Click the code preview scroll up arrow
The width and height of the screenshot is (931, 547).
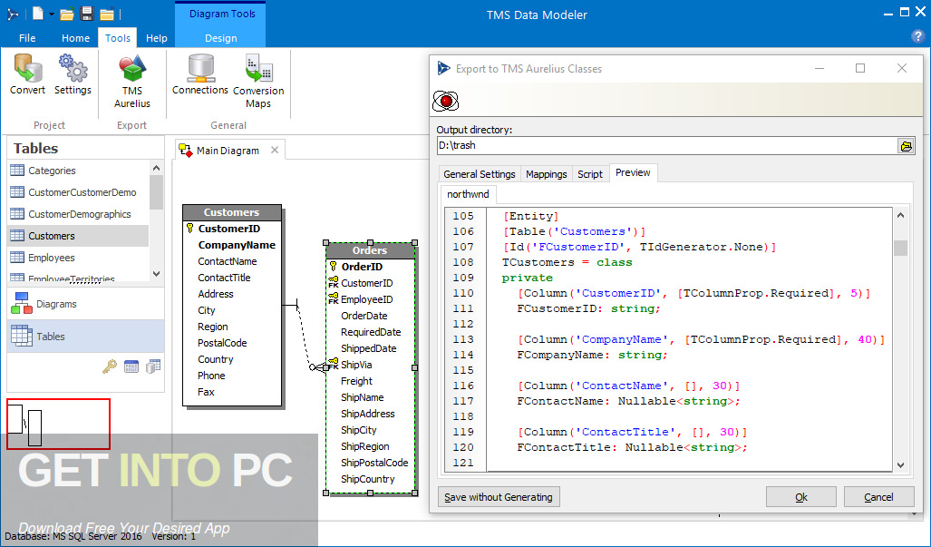pos(900,215)
